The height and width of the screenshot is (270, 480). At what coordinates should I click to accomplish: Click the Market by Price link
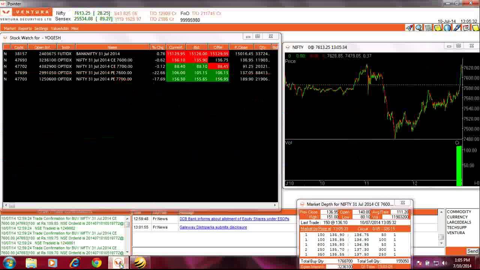click(316, 229)
